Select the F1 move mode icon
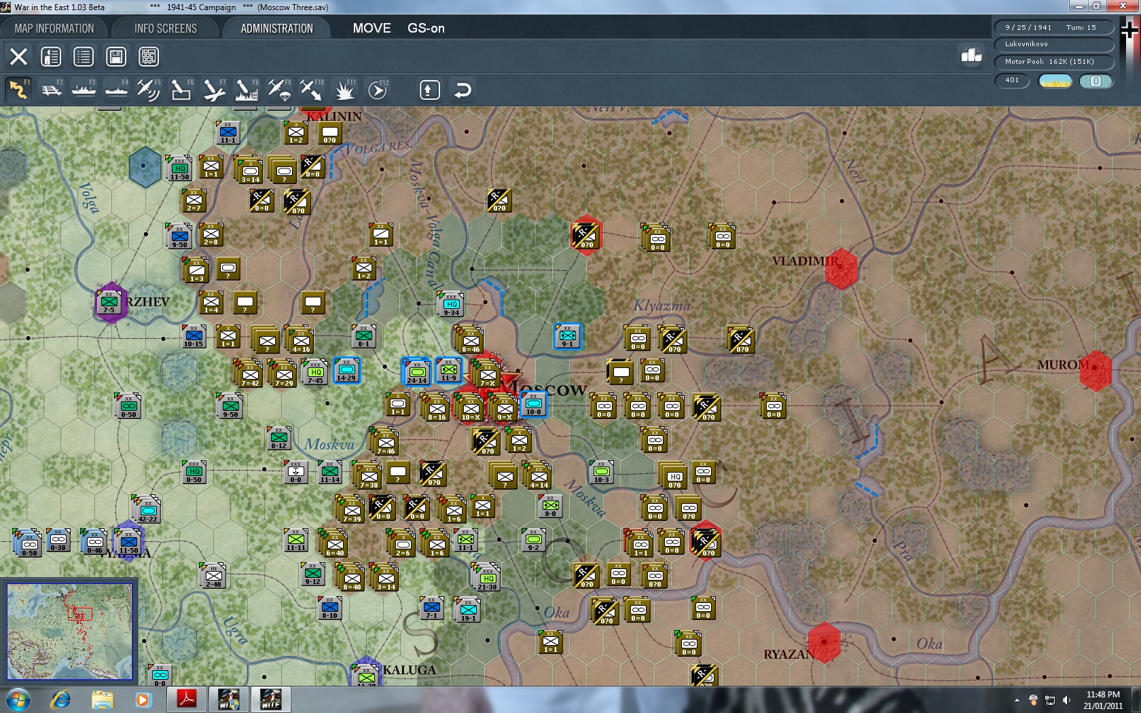The image size is (1141, 713). 18,90
